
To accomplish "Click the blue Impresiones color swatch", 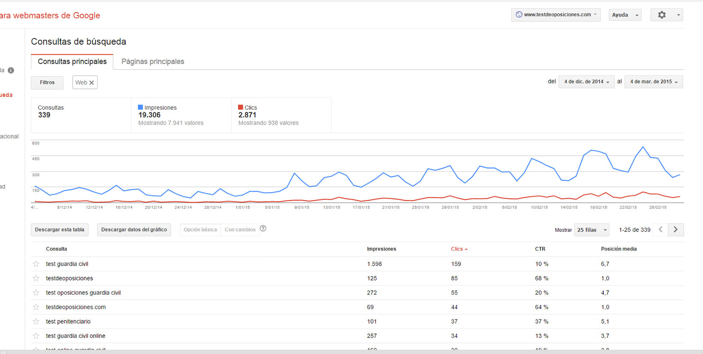I will pos(140,108).
